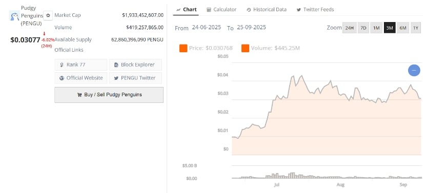Set chart zoom to 6M
The image size is (423, 193).
tap(403, 28)
